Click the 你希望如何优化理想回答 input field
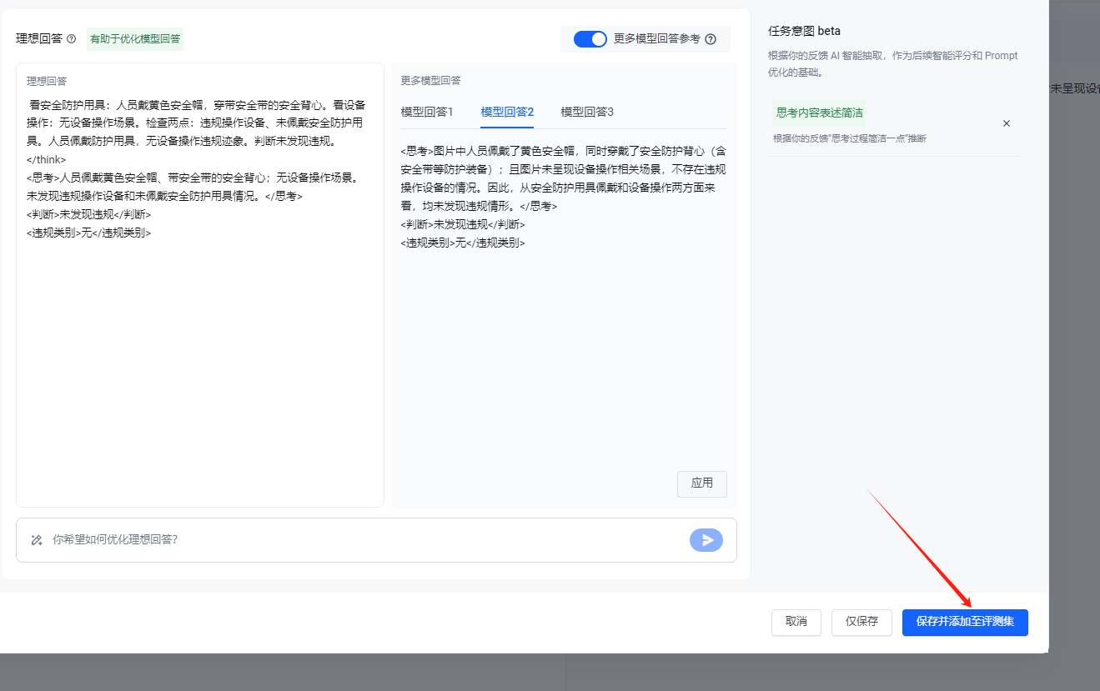Image resolution: width=1100 pixels, height=691 pixels. [376, 540]
